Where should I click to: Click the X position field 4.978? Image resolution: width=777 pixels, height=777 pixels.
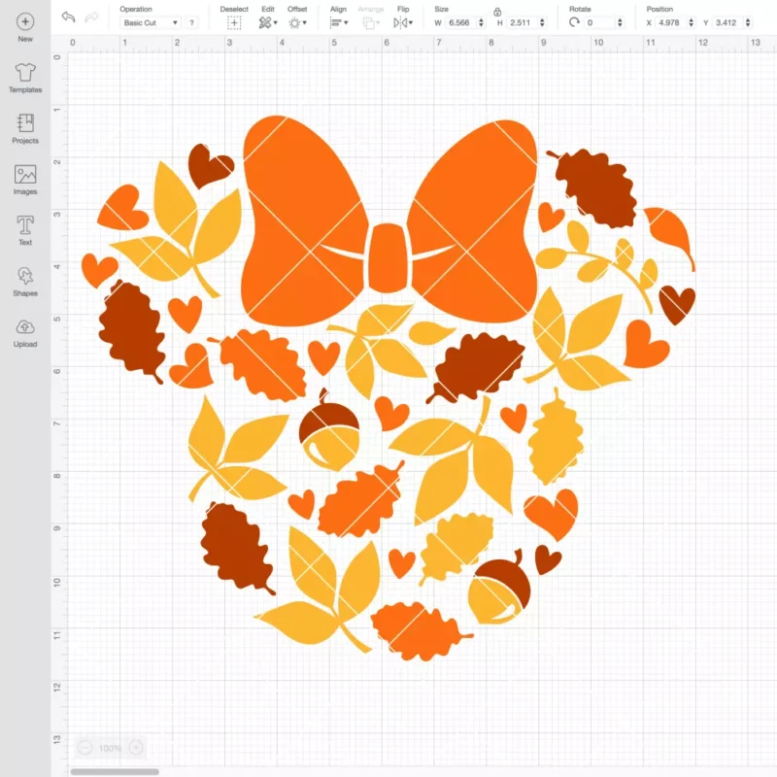tap(671, 22)
